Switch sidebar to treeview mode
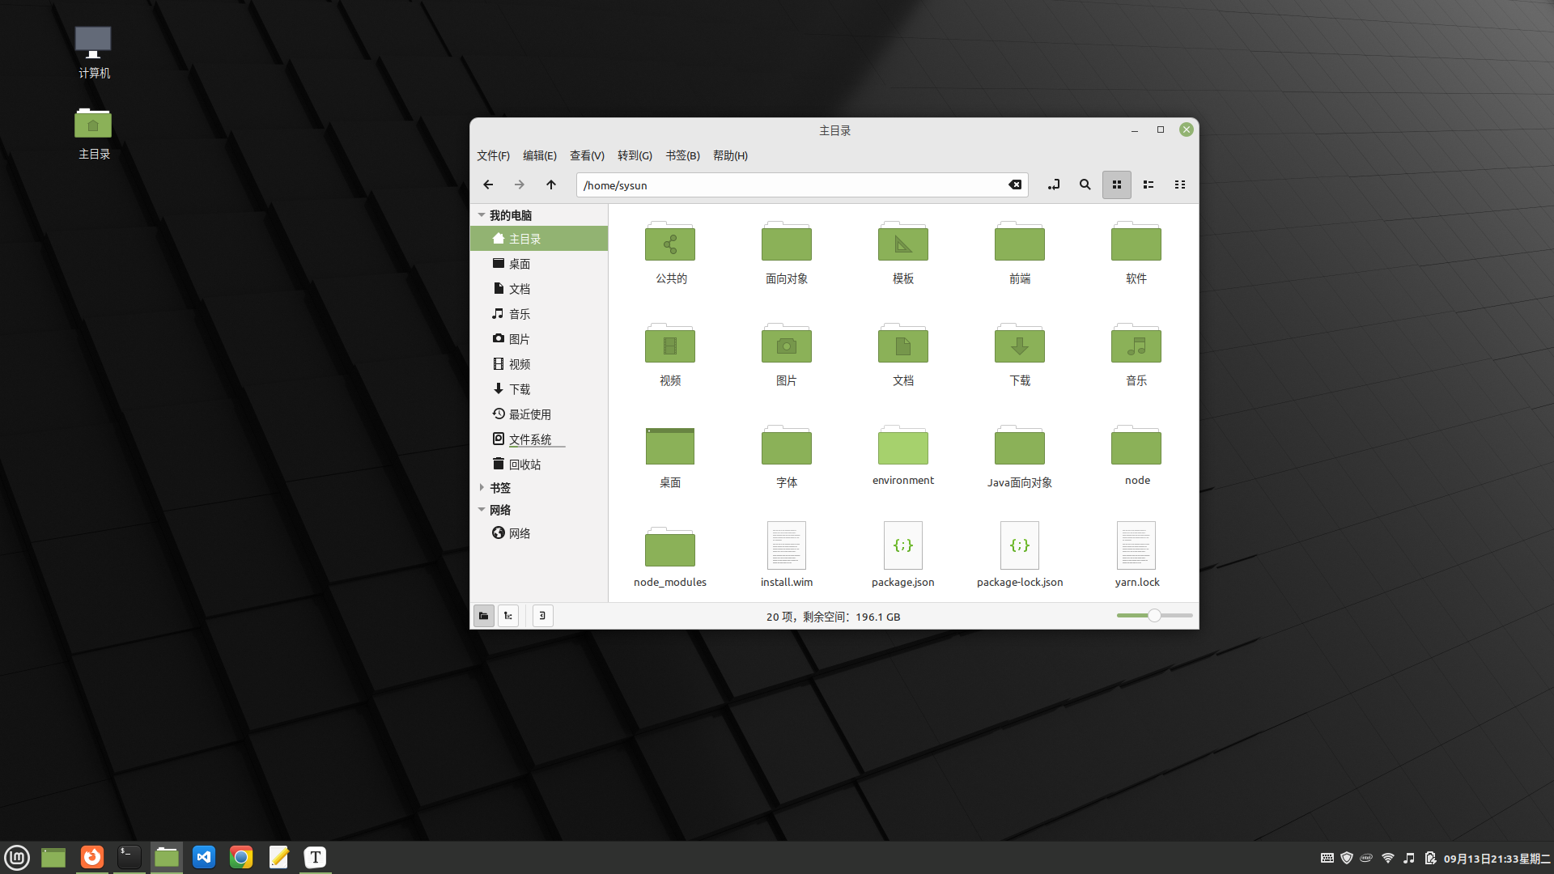This screenshot has width=1554, height=874. 508,615
